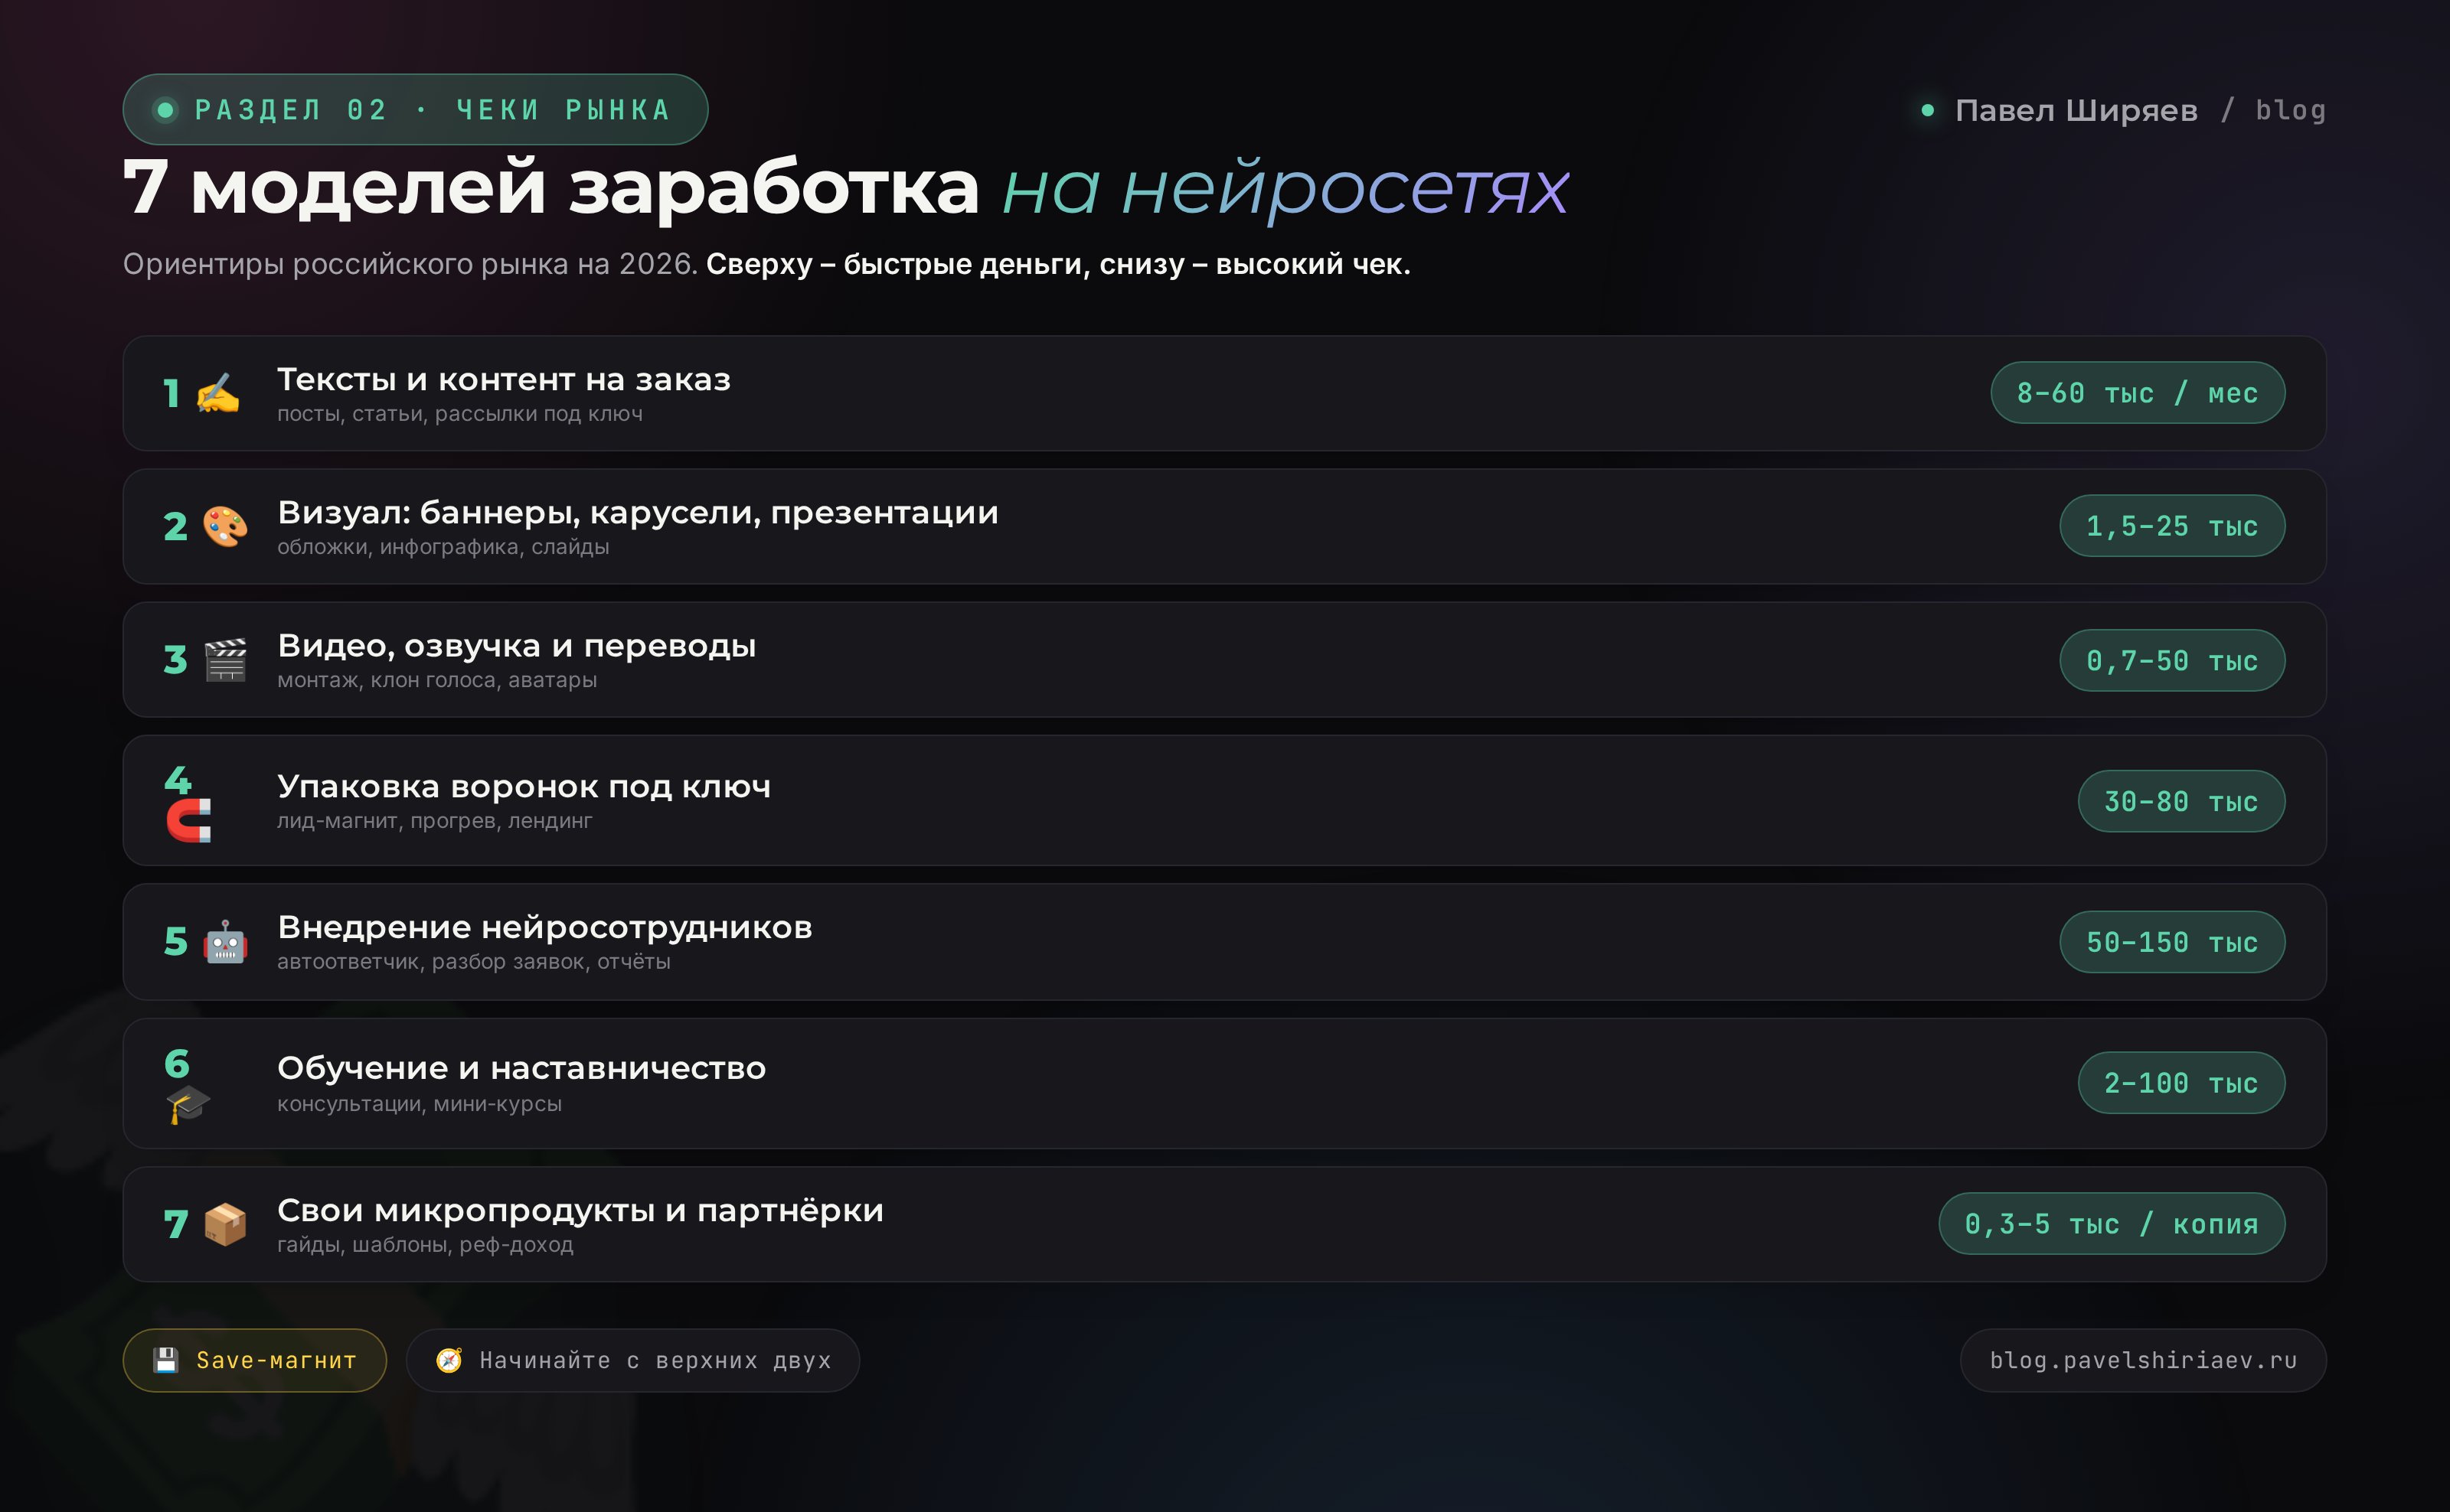Open the Save-магнит pill button
The height and width of the screenshot is (1512, 2450).
point(254,1360)
